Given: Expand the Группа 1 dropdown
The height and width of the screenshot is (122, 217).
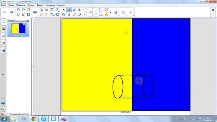Looking at the screenshot, I should [28, 20].
